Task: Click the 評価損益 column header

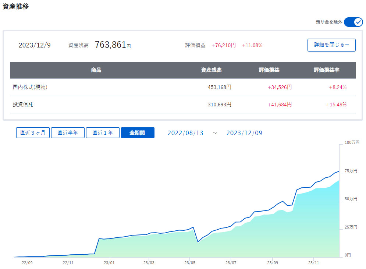Action: point(269,70)
